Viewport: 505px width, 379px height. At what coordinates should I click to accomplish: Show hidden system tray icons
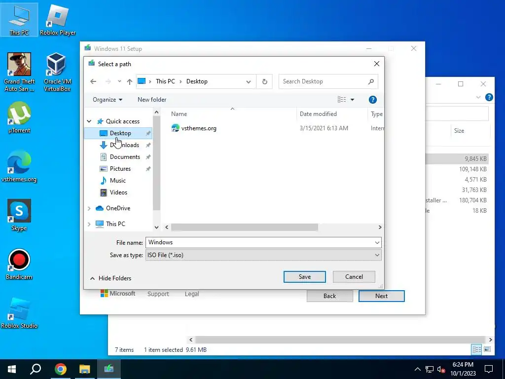[417, 369]
